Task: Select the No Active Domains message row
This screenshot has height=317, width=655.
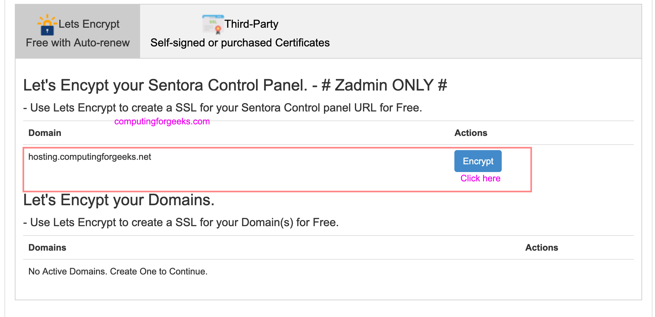Action: tap(118, 271)
